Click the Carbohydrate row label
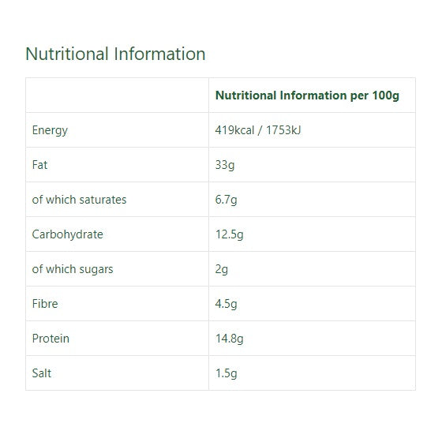 click(68, 234)
